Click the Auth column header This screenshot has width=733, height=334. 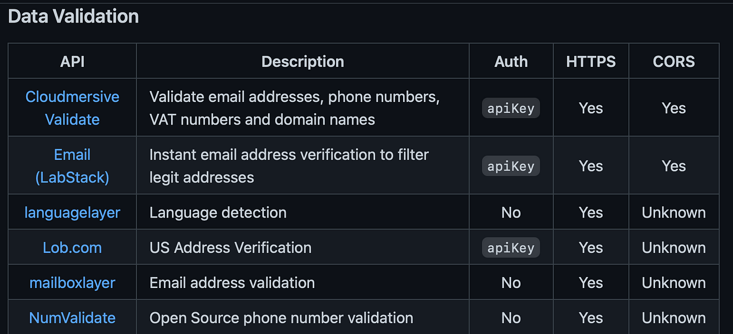point(511,62)
